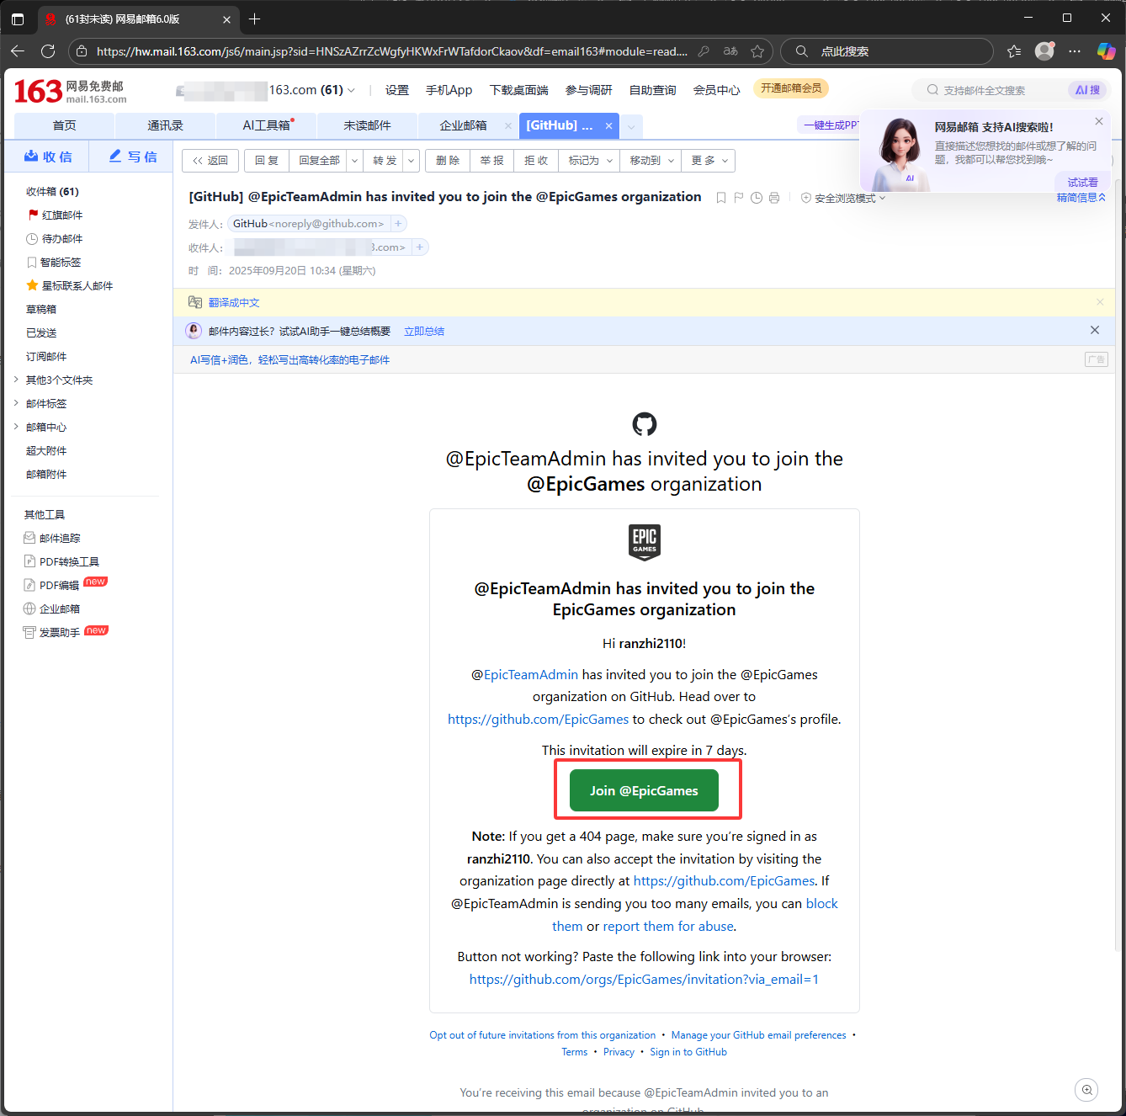Click the Join @EpicGames button
The height and width of the screenshot is (1116, 1126).
pyautogui.click(x=644, y=790)
